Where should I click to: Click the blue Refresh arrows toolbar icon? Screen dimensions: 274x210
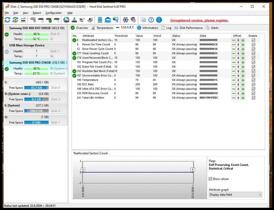[x=7, y=20]
